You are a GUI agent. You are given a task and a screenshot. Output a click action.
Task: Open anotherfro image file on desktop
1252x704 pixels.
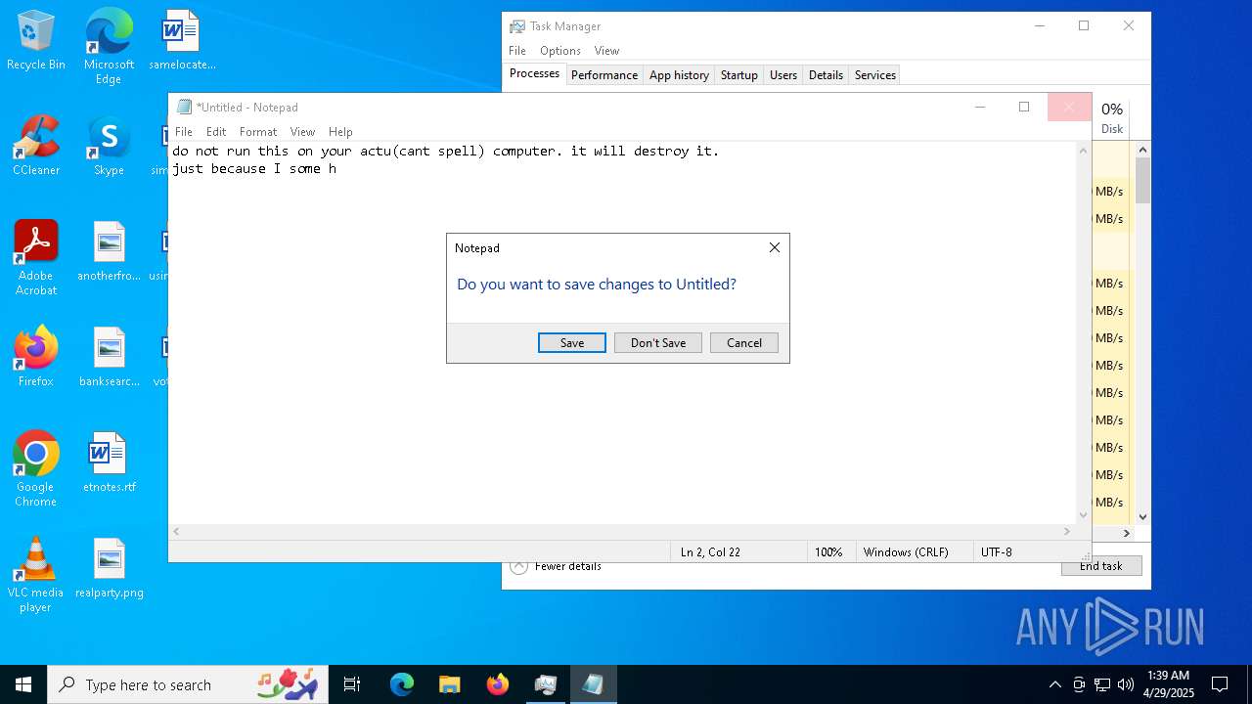[x=109, y=251]
